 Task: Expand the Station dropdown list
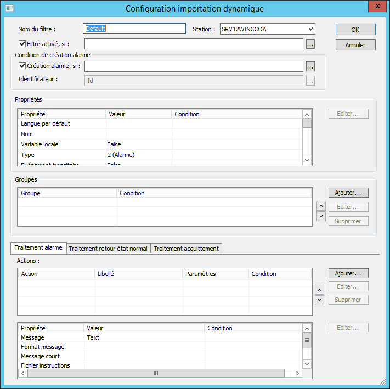tap(310, 29)
